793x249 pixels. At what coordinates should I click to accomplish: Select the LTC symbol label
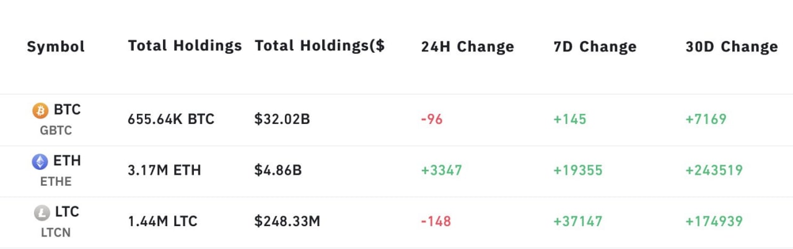(x=66, y=212)
